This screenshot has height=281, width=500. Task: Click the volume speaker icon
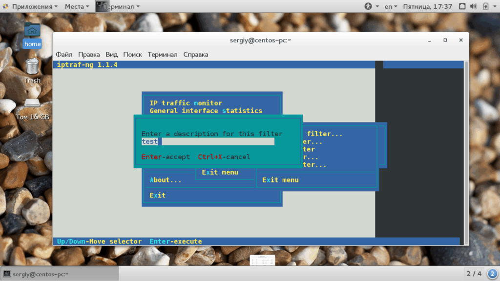pos(474,6)
